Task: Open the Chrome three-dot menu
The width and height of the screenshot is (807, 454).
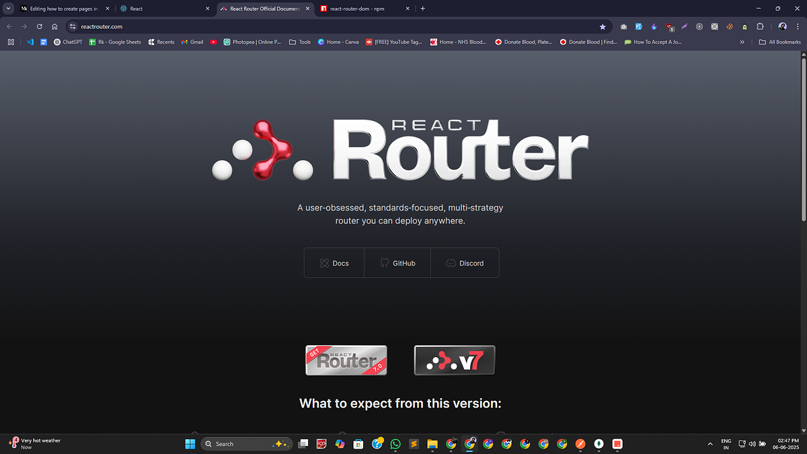Action: pos(798,26)
